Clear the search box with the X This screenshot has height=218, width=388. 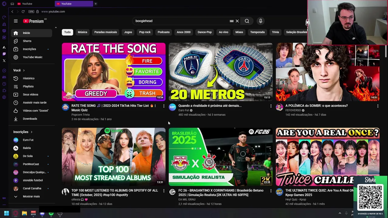[x=237, y=21]
